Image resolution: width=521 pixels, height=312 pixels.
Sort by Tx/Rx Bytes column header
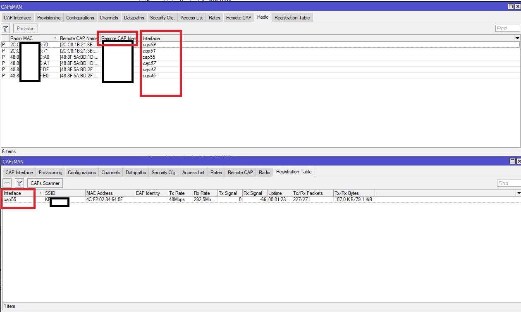click(354, 193)
